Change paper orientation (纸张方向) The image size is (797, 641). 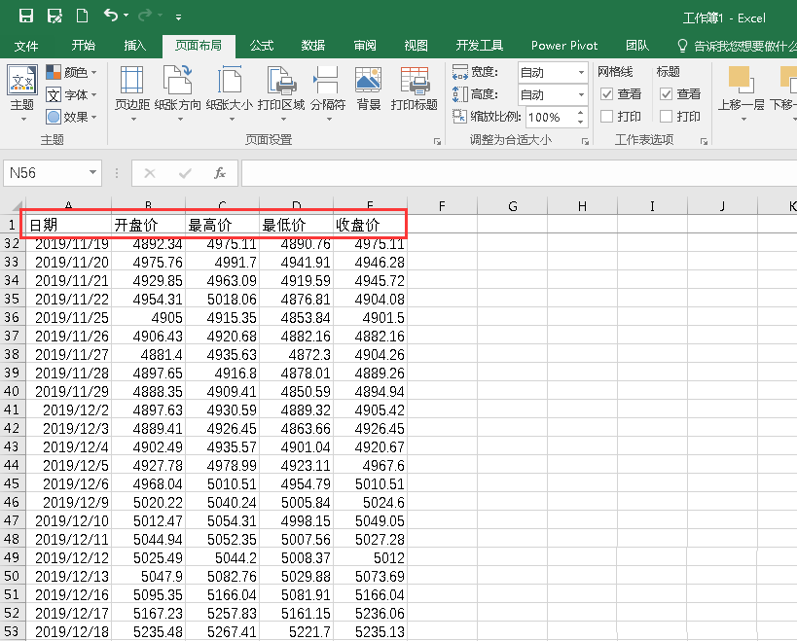pyautogui.click(x=180, y=88)
